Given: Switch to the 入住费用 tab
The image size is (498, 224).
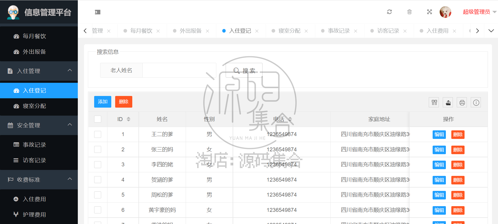Looking at the screenshot, I should click(x=438, y=31).
